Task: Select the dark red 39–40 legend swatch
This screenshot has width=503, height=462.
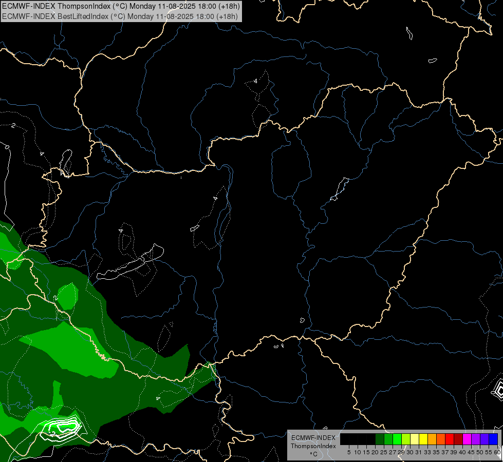Action: [458, 439]
